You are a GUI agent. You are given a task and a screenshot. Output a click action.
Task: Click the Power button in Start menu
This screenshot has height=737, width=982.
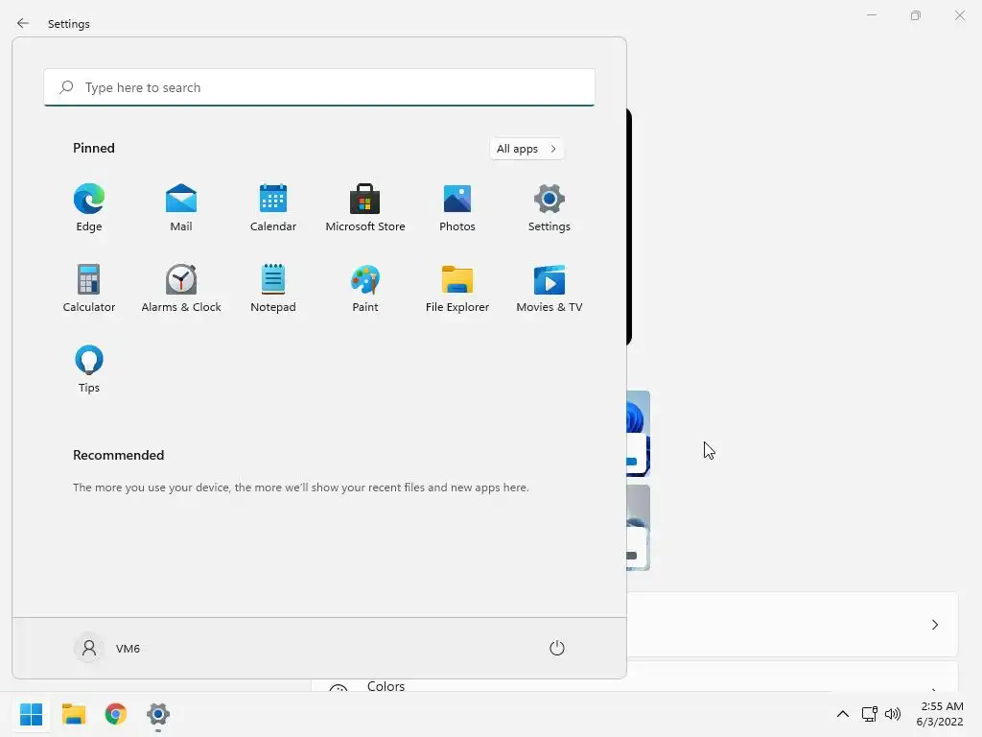(557, 648)
